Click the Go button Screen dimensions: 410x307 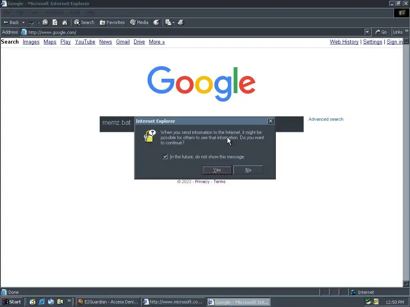[381, 32]
